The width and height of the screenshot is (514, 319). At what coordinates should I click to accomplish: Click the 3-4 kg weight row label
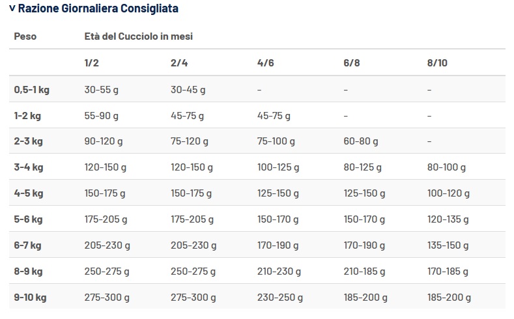pyautogui.click(x=29, y=167)
